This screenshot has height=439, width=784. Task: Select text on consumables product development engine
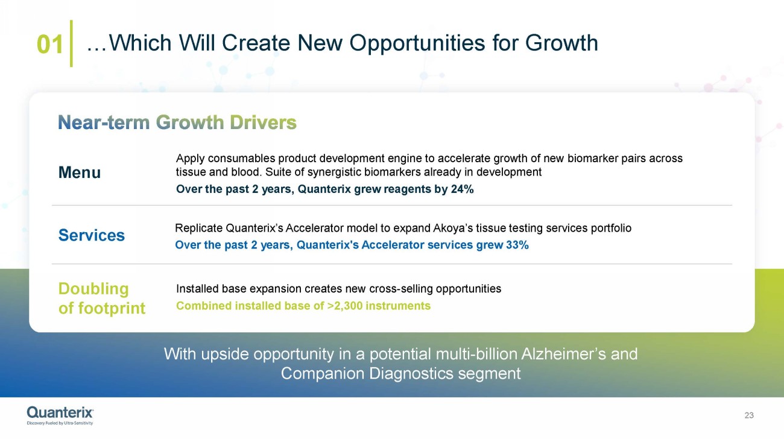[x=429, y=165]
